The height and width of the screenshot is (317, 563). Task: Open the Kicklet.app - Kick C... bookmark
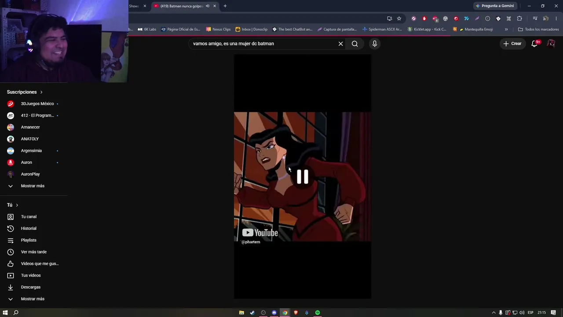(427, 29)
